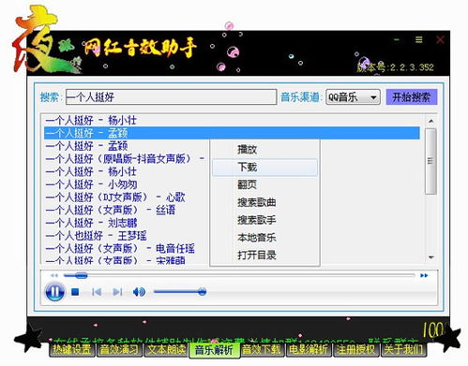The height and width of the screenshot is (366, 468).
Task: Select the first row 一个人挺好 - 杨小壮
Action: click(x=232, y=120)
